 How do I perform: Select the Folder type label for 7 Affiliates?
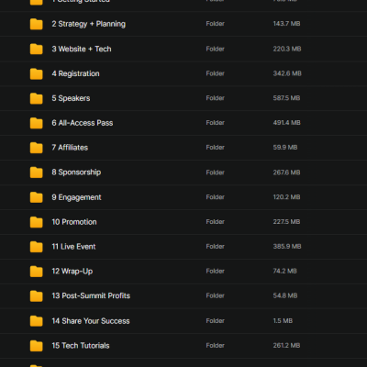[216, 148]
